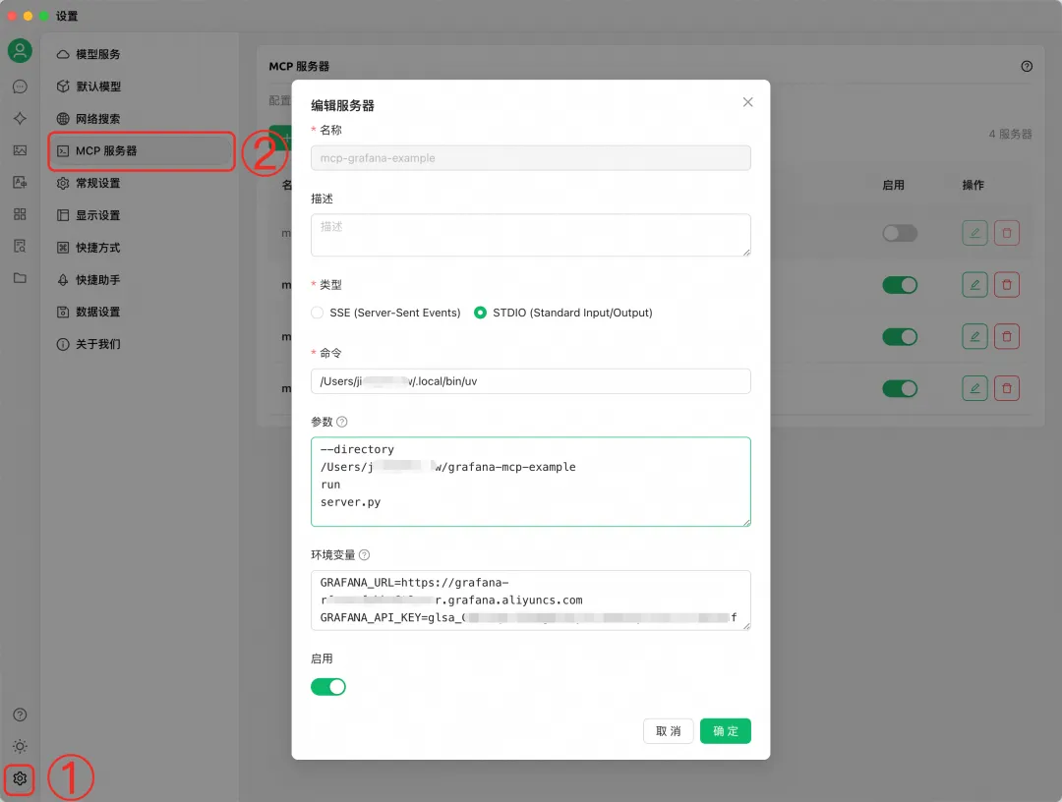1062x802 pixels.
Task: Click the edit icon in the third server row
Action: click(974, 336)
